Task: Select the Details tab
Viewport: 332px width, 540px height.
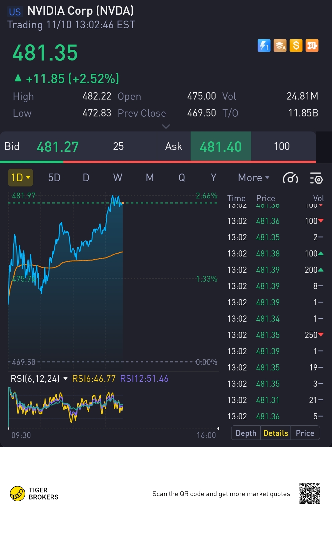Action: (275, 433)
